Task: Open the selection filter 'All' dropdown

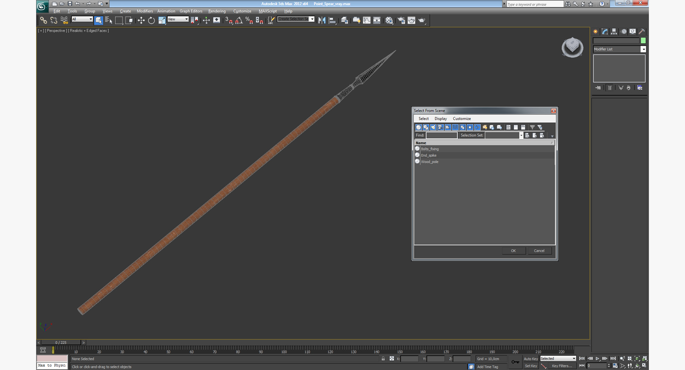Action: click(x=82, y=19)
